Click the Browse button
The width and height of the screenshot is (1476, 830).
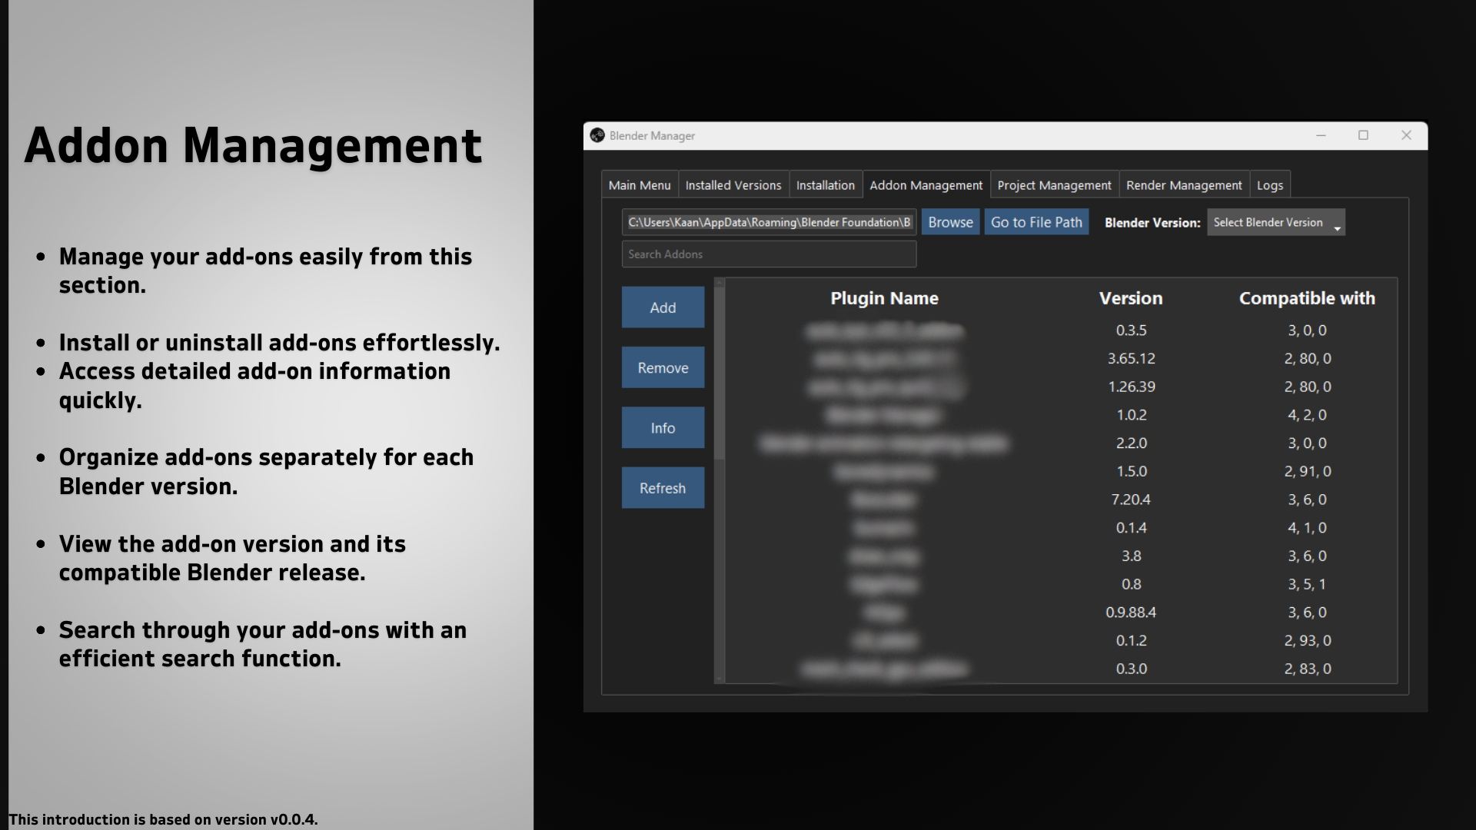pos(950,222)
